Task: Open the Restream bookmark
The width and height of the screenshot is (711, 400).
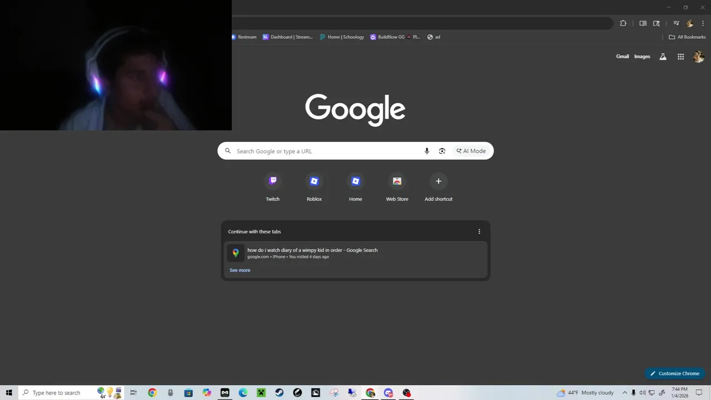Action: coord(244,37)
